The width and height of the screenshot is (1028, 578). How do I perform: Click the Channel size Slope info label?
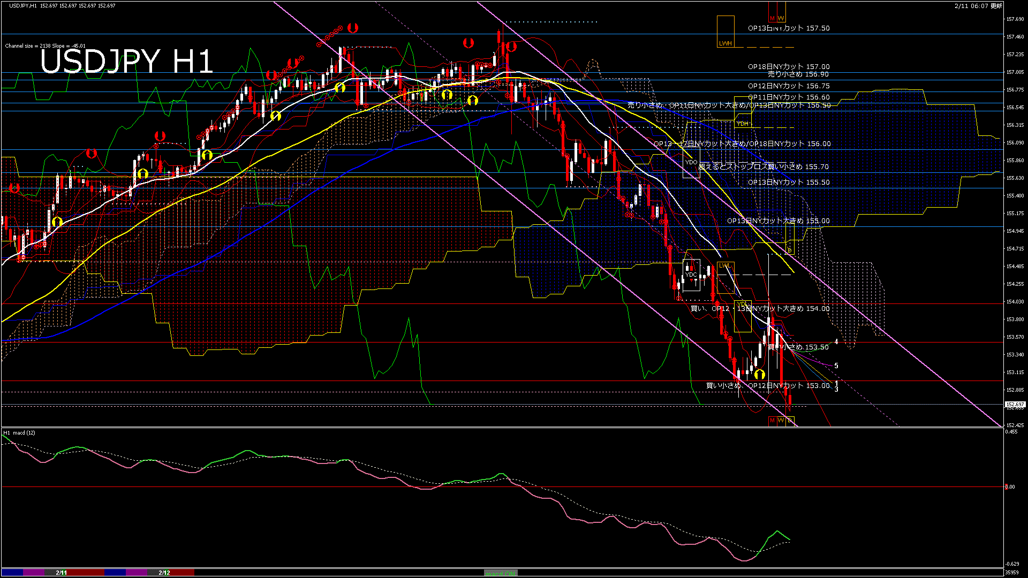tap(45, 46)
